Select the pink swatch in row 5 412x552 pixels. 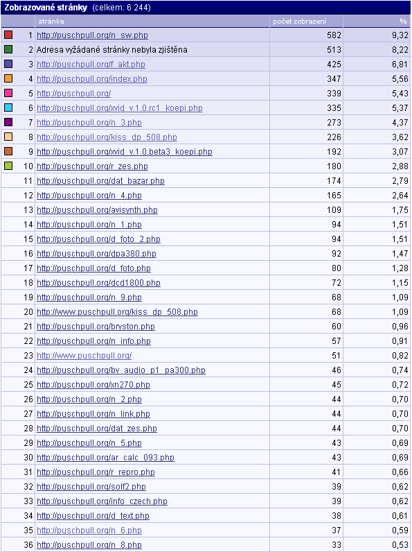[x=8, y=93]
